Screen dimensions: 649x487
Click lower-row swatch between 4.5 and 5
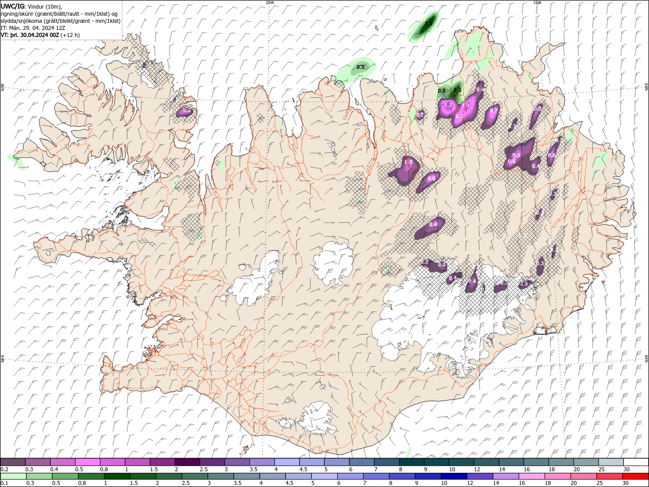tap(298, 476)
